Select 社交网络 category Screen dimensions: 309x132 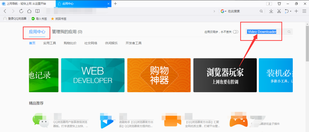point(91,43)
